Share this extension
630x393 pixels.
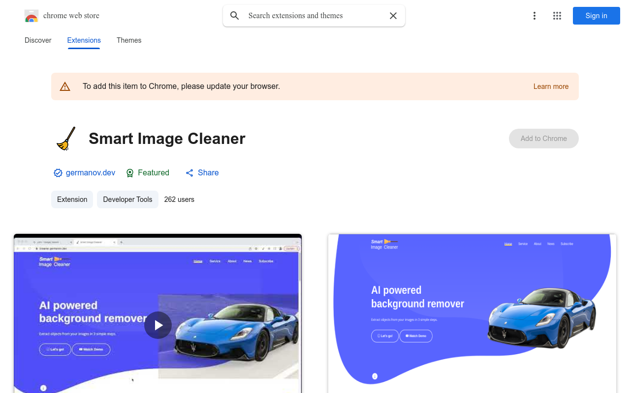(x=202, y=173)
